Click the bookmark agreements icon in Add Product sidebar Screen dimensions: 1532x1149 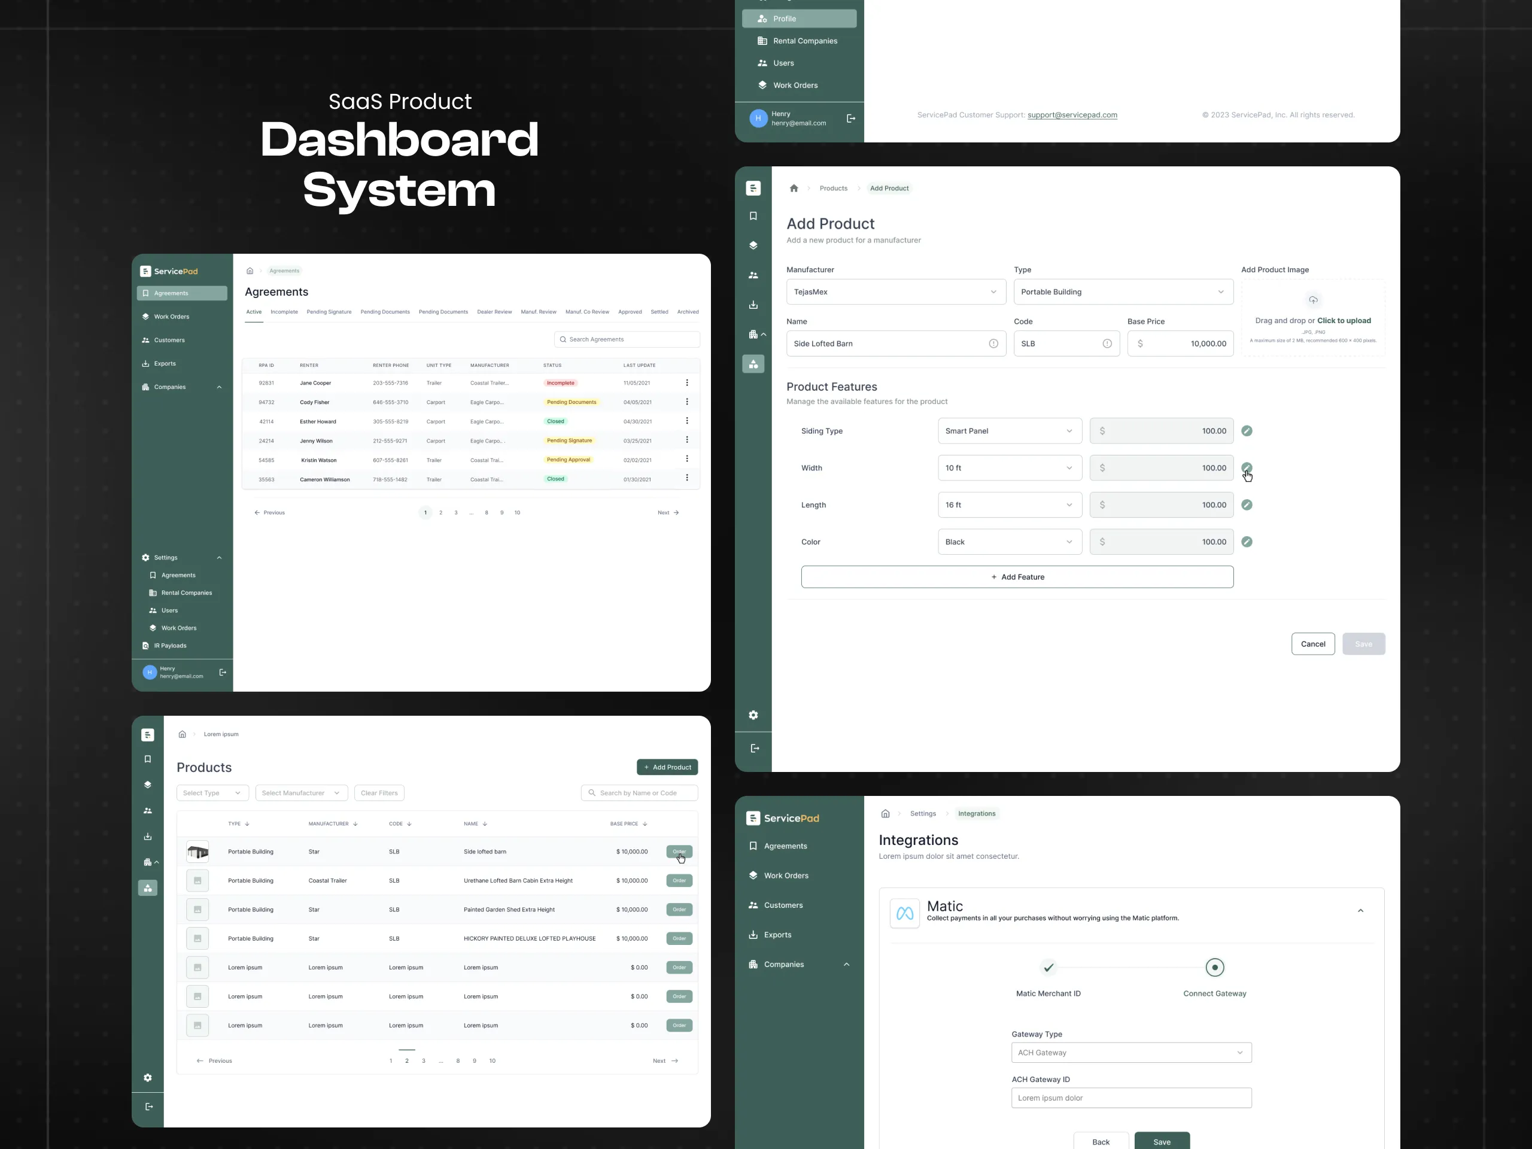coord(753,216)
